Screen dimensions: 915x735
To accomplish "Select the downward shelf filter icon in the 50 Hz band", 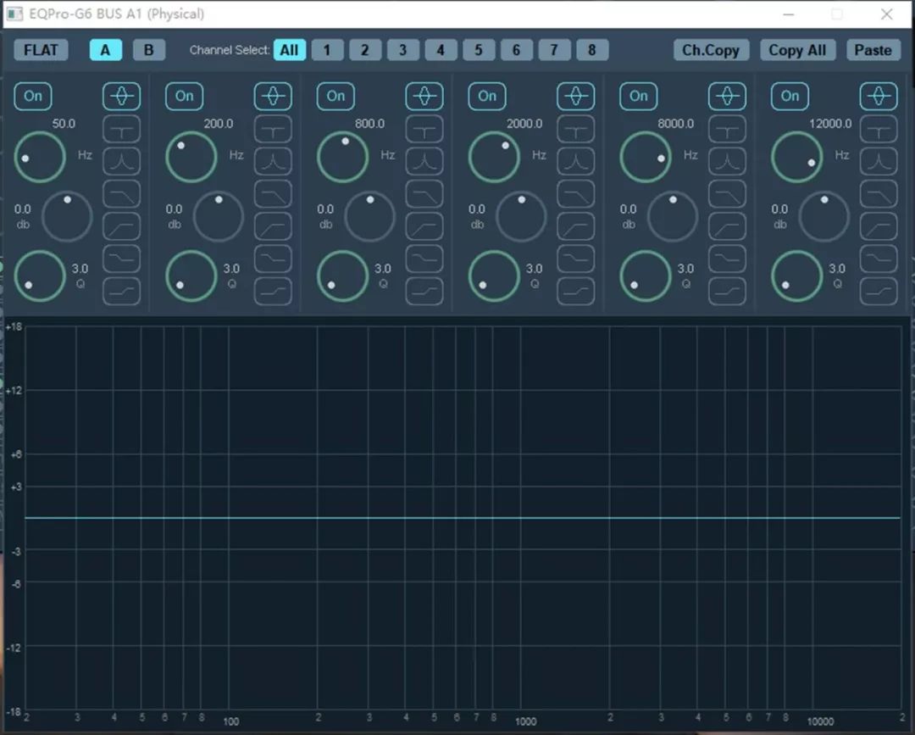I will point(121,259).
